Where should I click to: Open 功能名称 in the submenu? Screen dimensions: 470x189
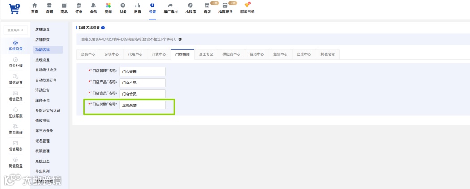[48, 50]
